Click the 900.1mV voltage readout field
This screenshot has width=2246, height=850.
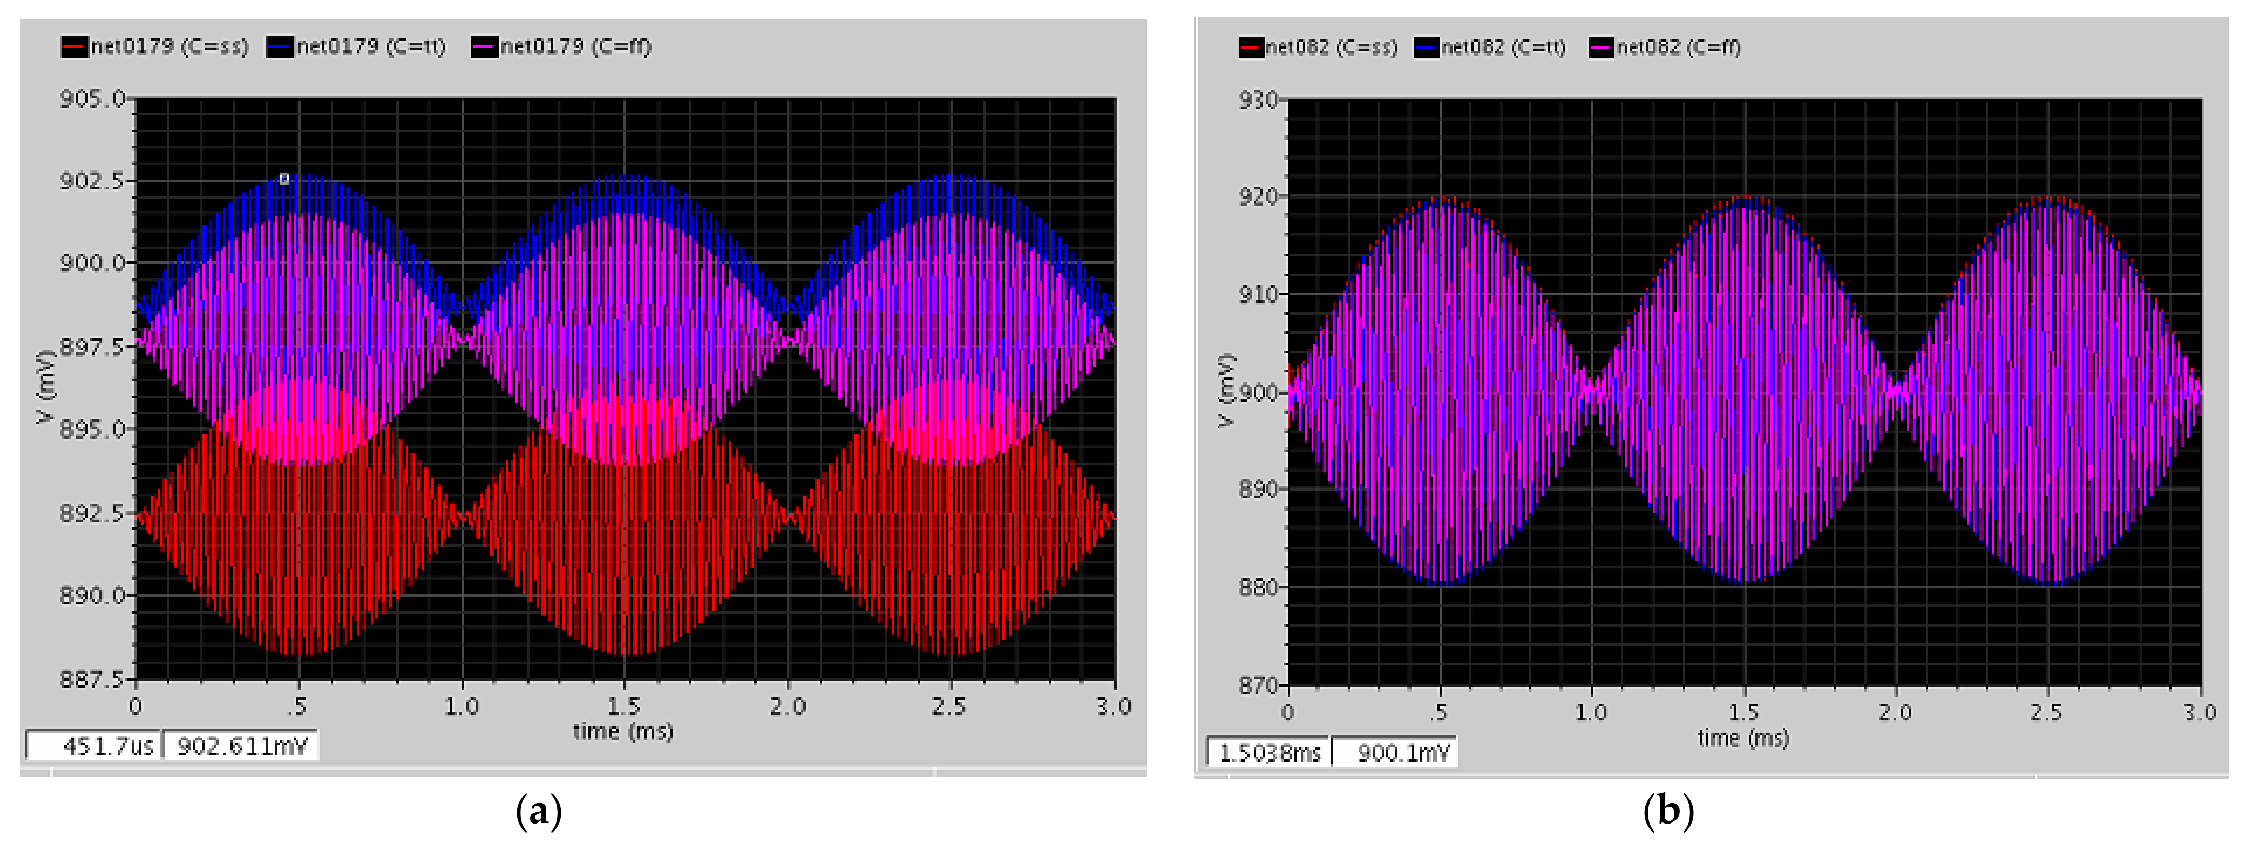[1395, 752]
